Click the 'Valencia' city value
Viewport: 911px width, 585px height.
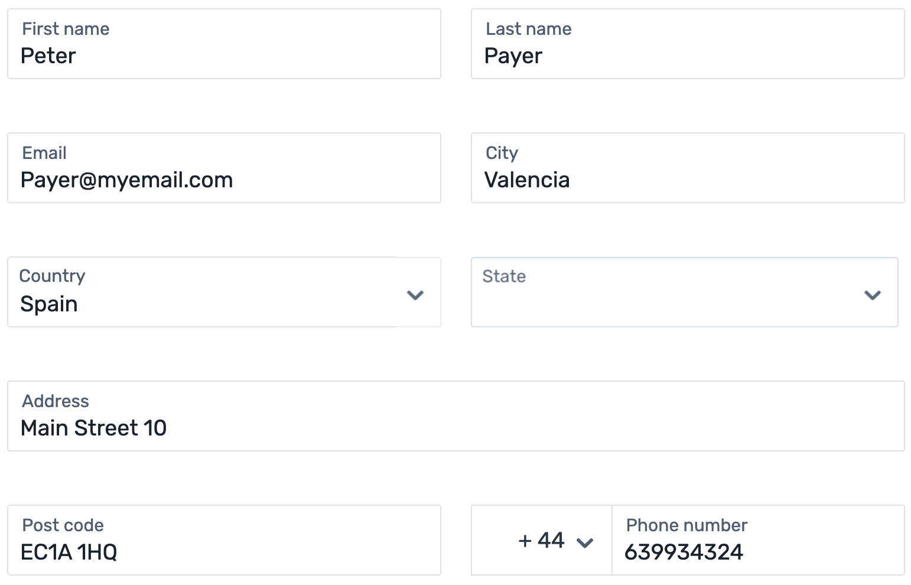point(527,180)
